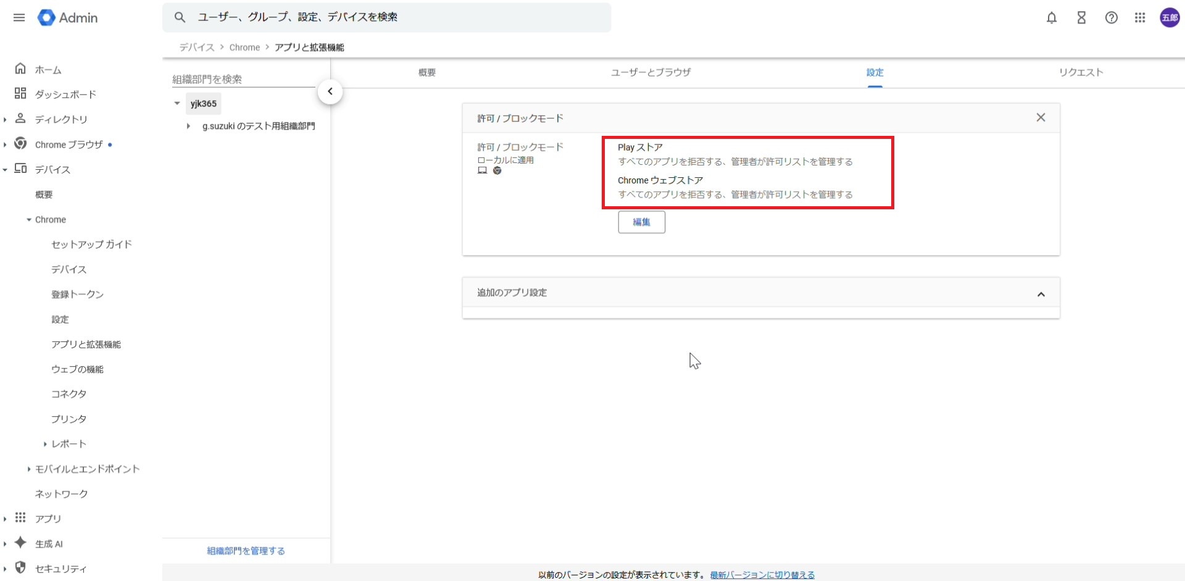The width and height of the screenshot is (1185, 581).
Task: Open the tasks hourglass icon
Action: point(1081,18)
